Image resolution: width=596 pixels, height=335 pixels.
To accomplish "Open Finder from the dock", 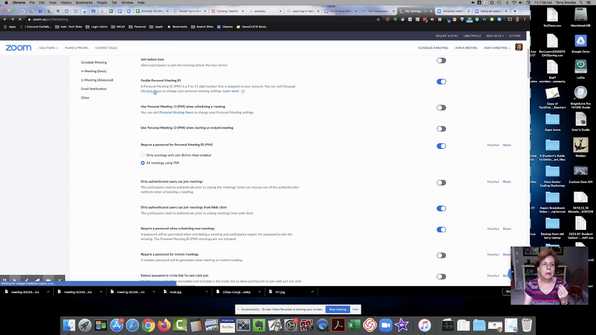I will pyautogui.click(x=69, y=325).
